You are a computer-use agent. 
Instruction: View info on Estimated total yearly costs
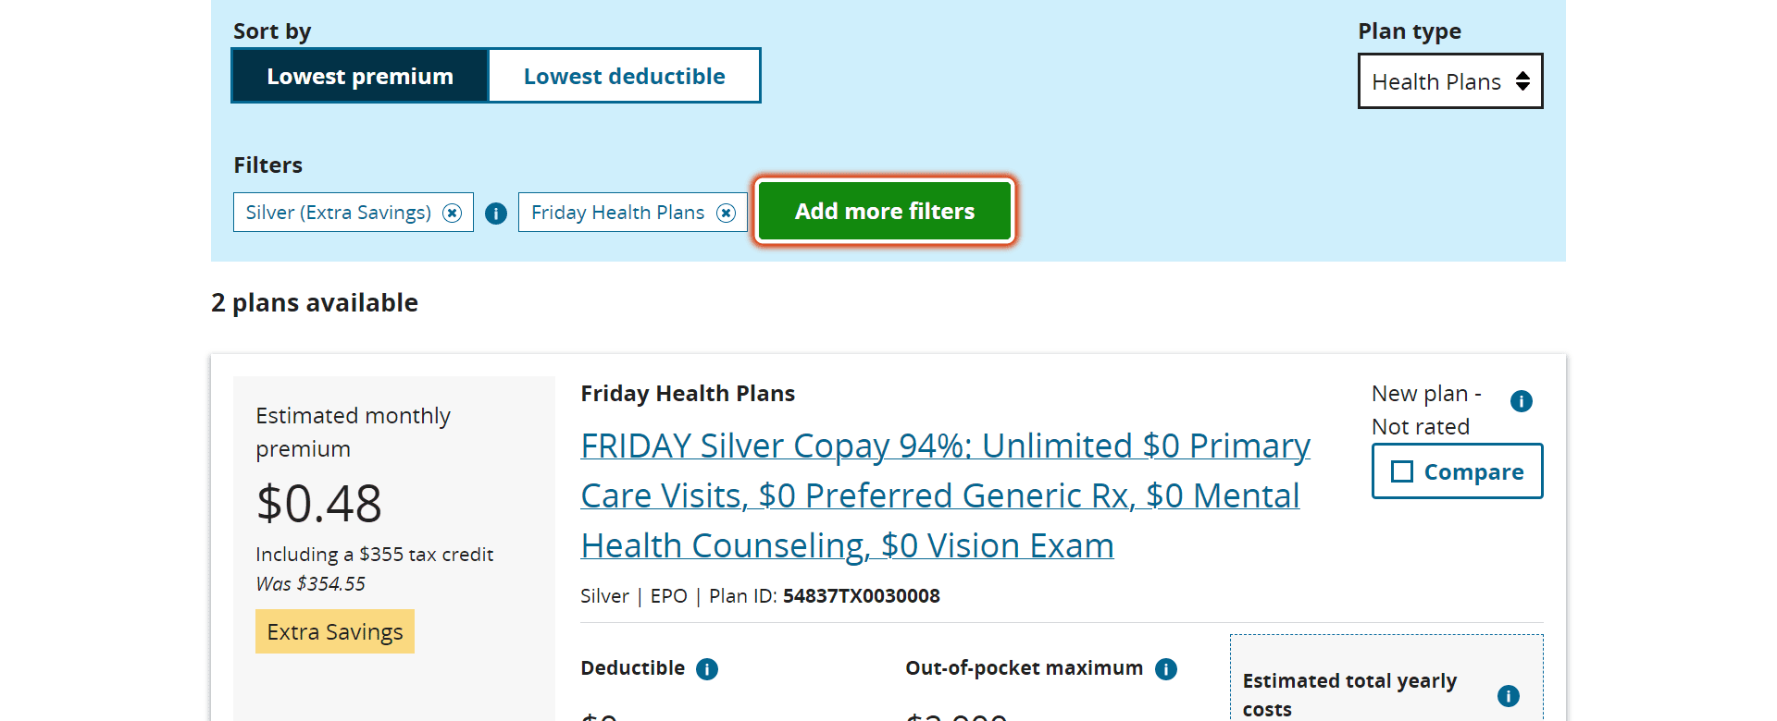point(1508,696)
